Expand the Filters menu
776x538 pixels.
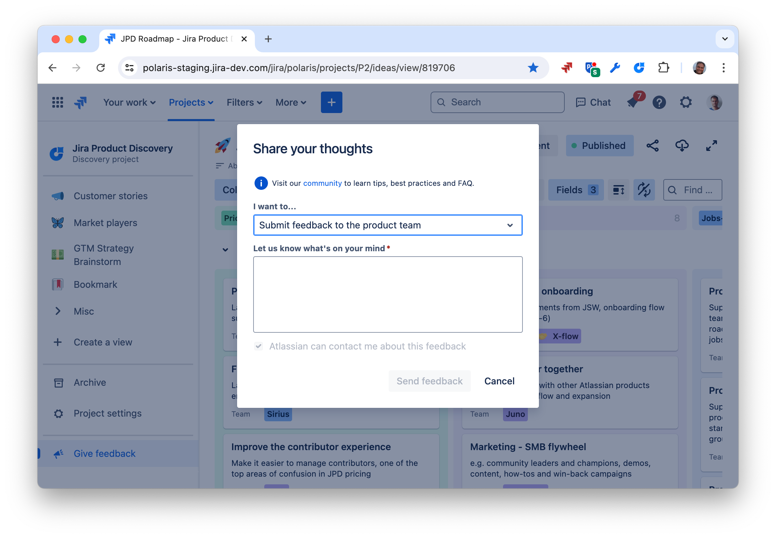(244, 102)
